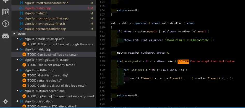Click 'return result;' on line 126

(128, 95)
